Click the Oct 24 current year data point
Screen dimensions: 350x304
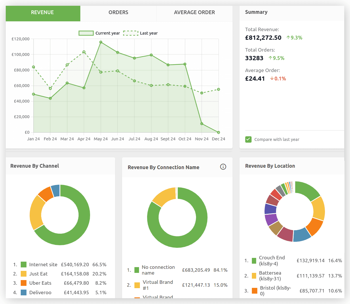[x=185, y=64]
